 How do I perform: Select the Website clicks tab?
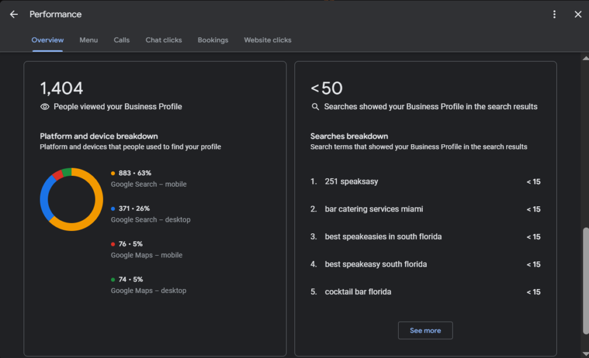[267, 40]
